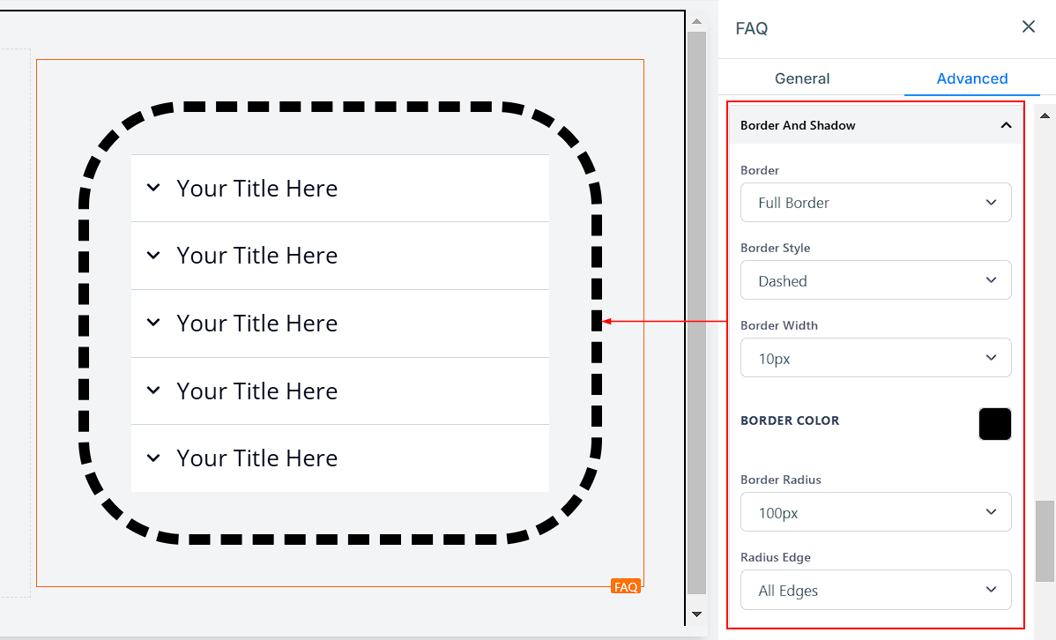Open the Full Border dropdown

click(x=875, y=203)
